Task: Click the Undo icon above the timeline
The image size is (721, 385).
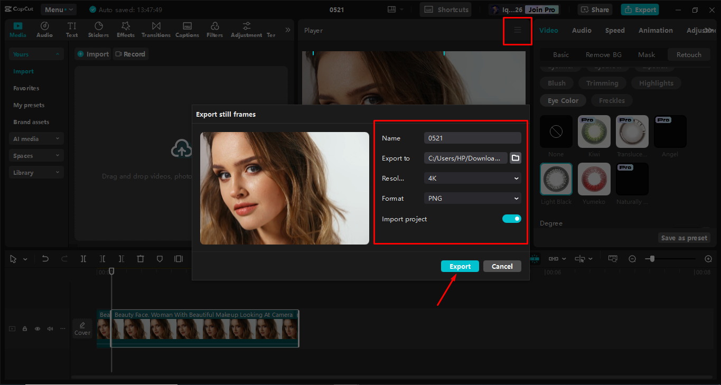Action: pos(45,258)
